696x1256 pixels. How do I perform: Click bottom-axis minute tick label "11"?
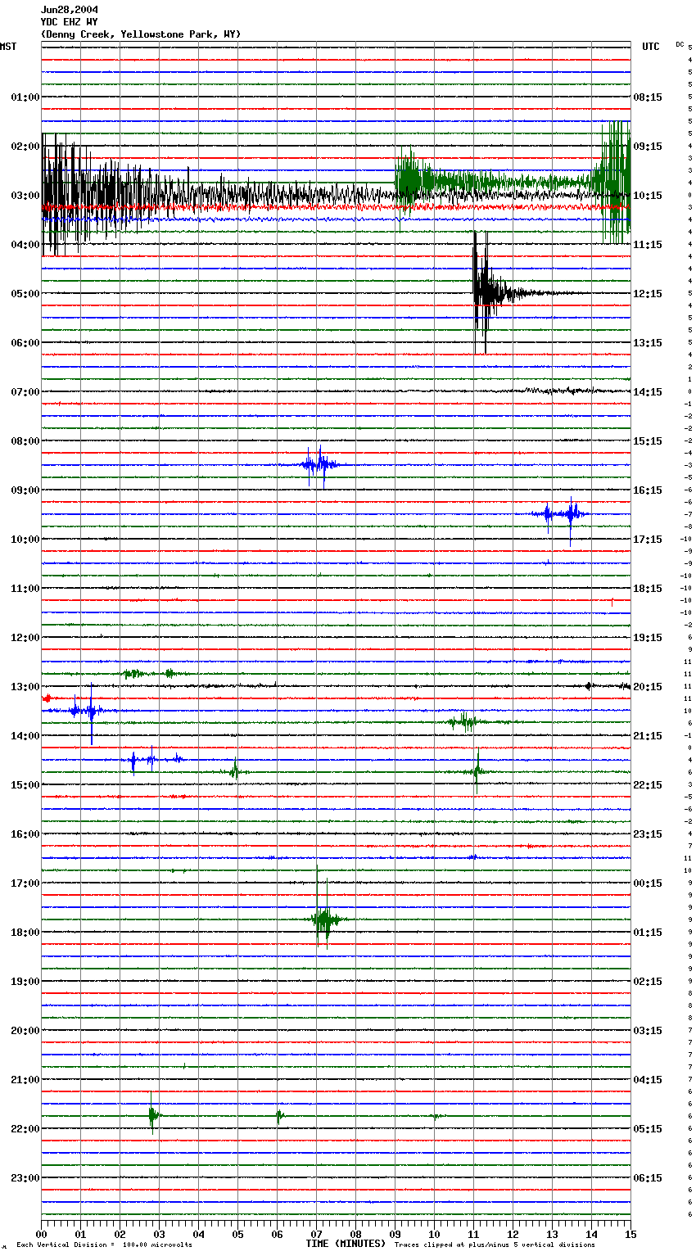(473, 1234)
